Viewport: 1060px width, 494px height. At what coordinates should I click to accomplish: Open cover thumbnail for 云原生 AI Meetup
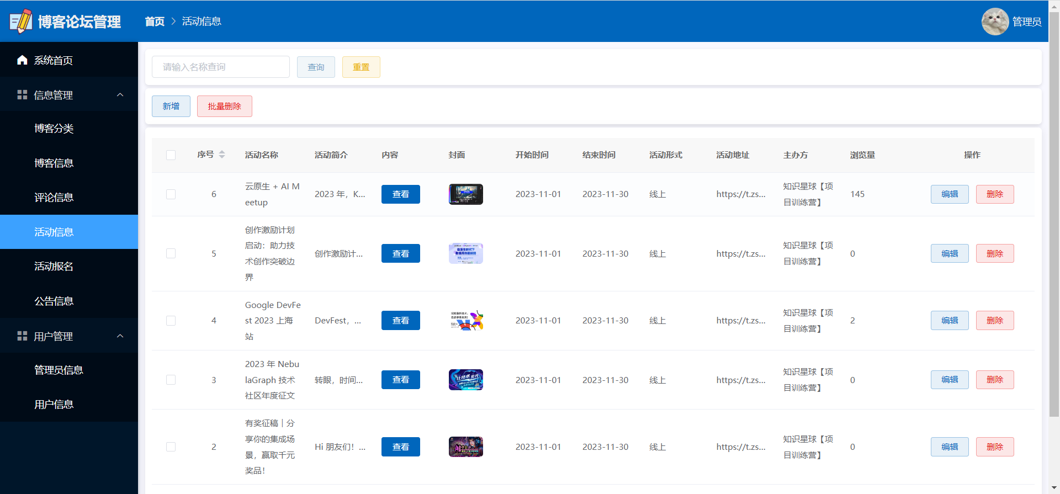[465, 194]
